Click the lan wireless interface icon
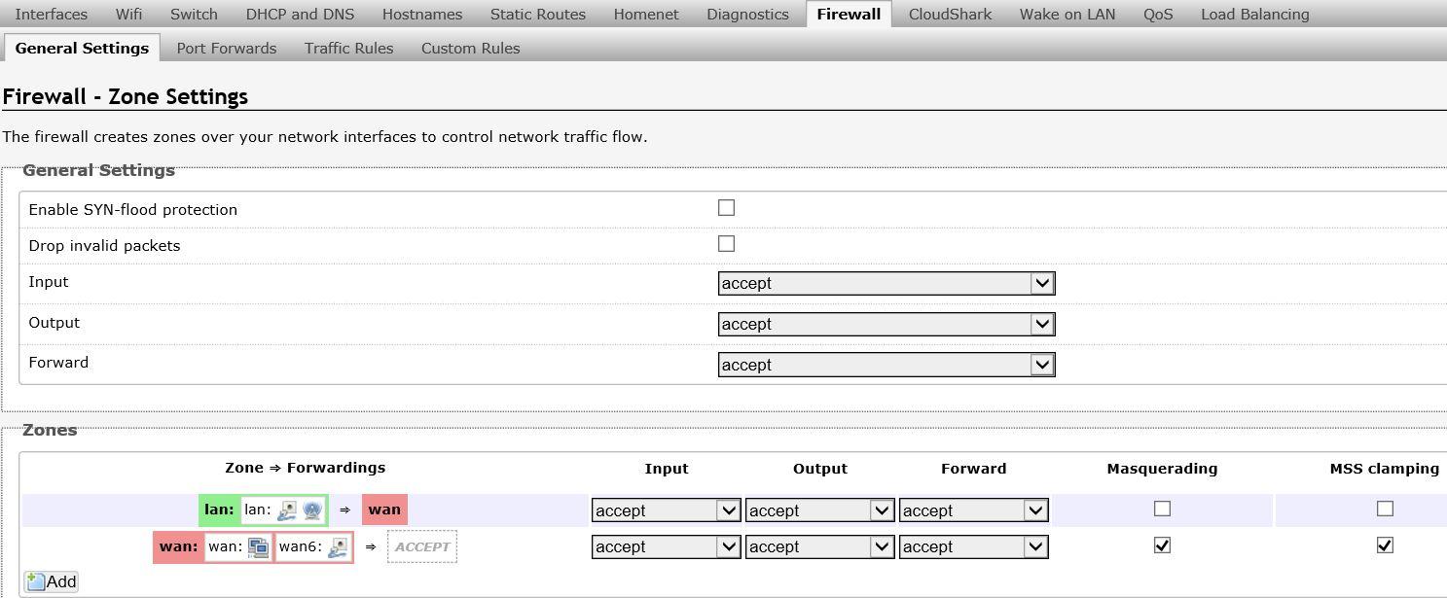The height and width of the screenshot is (598, 1447). coord(312,510)
